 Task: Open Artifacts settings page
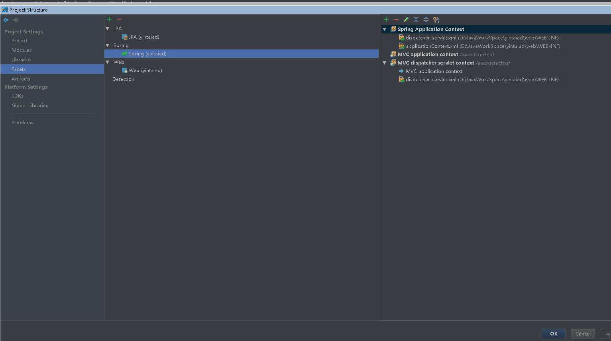(x=21, y=79)
